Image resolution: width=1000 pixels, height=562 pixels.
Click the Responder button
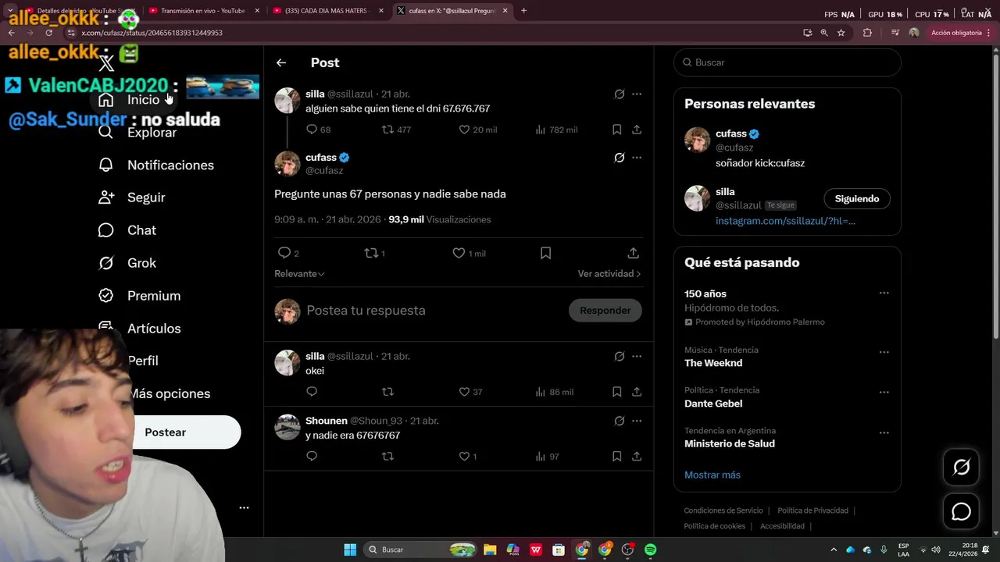605,311
